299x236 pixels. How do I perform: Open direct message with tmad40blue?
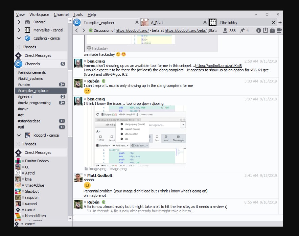[x=41, y=185]
